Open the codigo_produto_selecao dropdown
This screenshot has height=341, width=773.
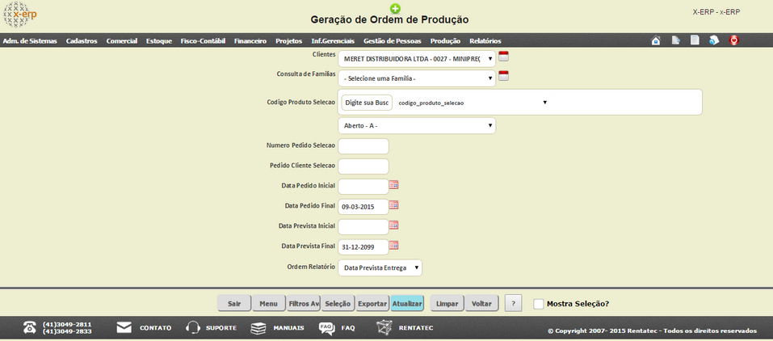click(473, 103)
